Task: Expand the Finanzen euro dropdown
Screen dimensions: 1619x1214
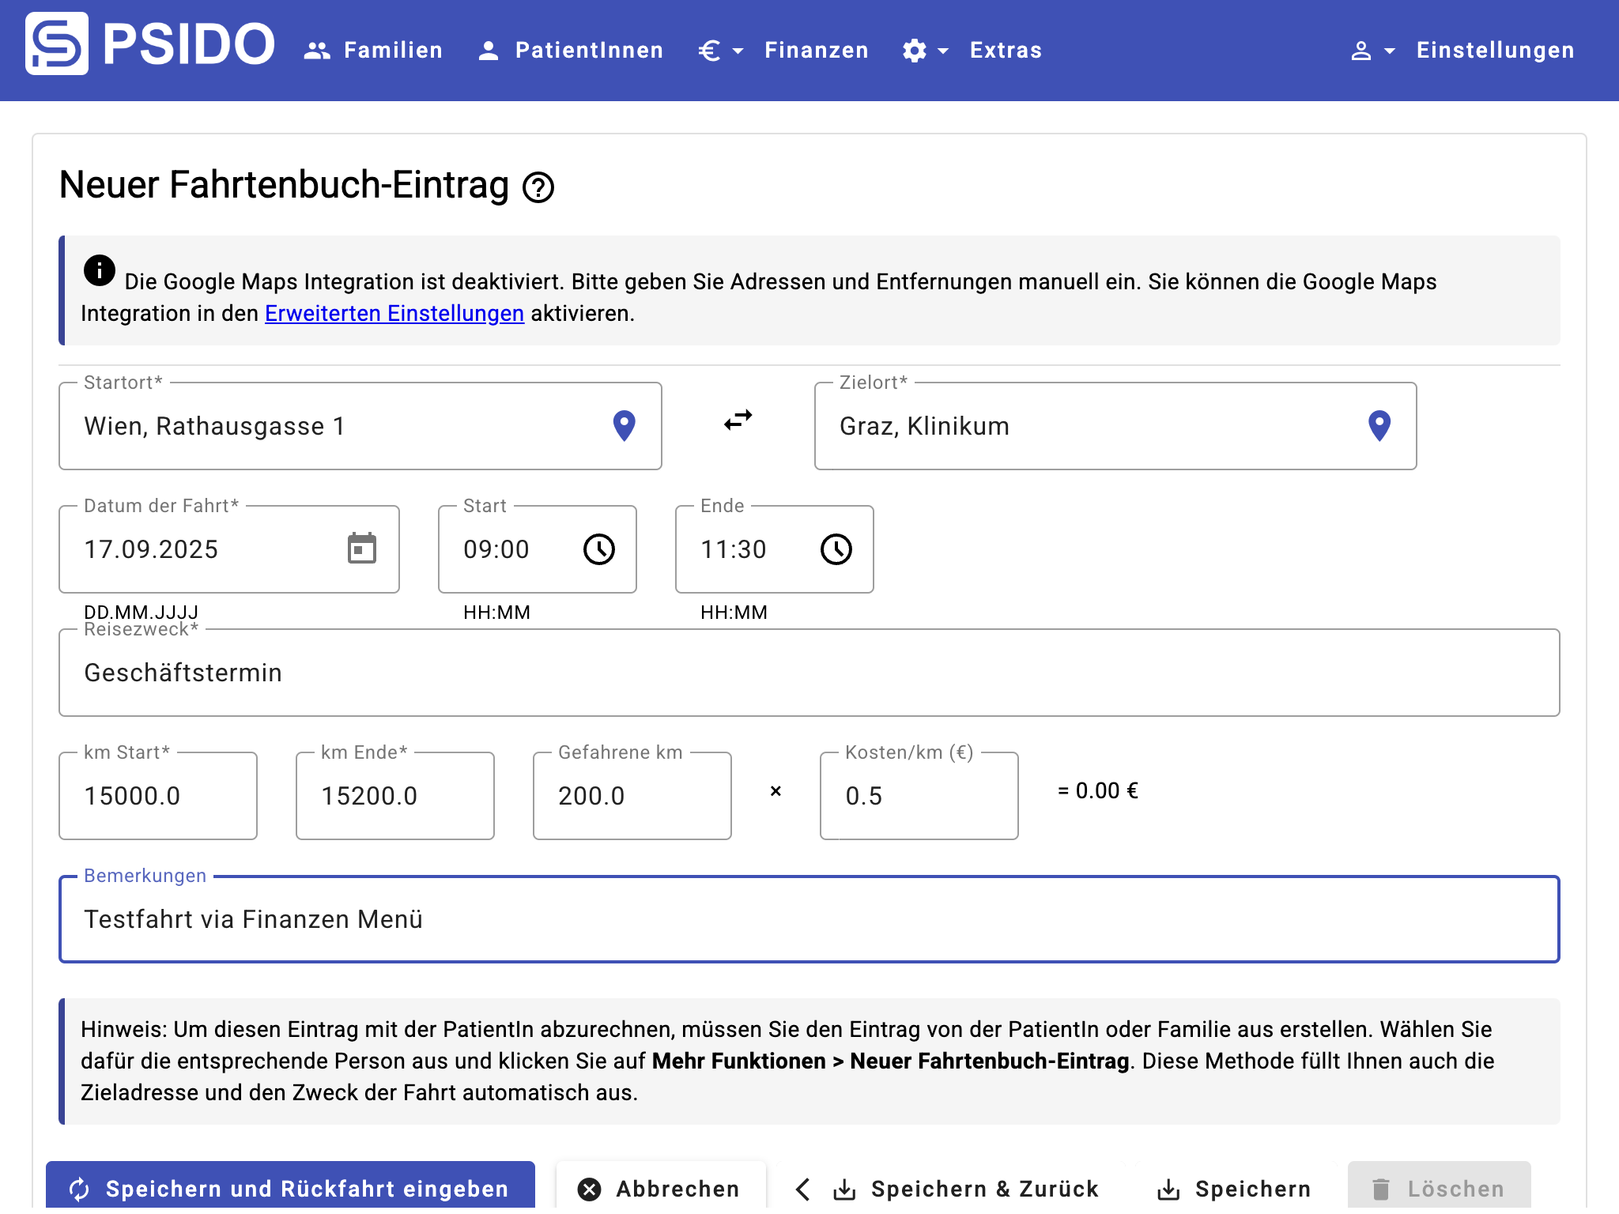Action: [720, 51]
